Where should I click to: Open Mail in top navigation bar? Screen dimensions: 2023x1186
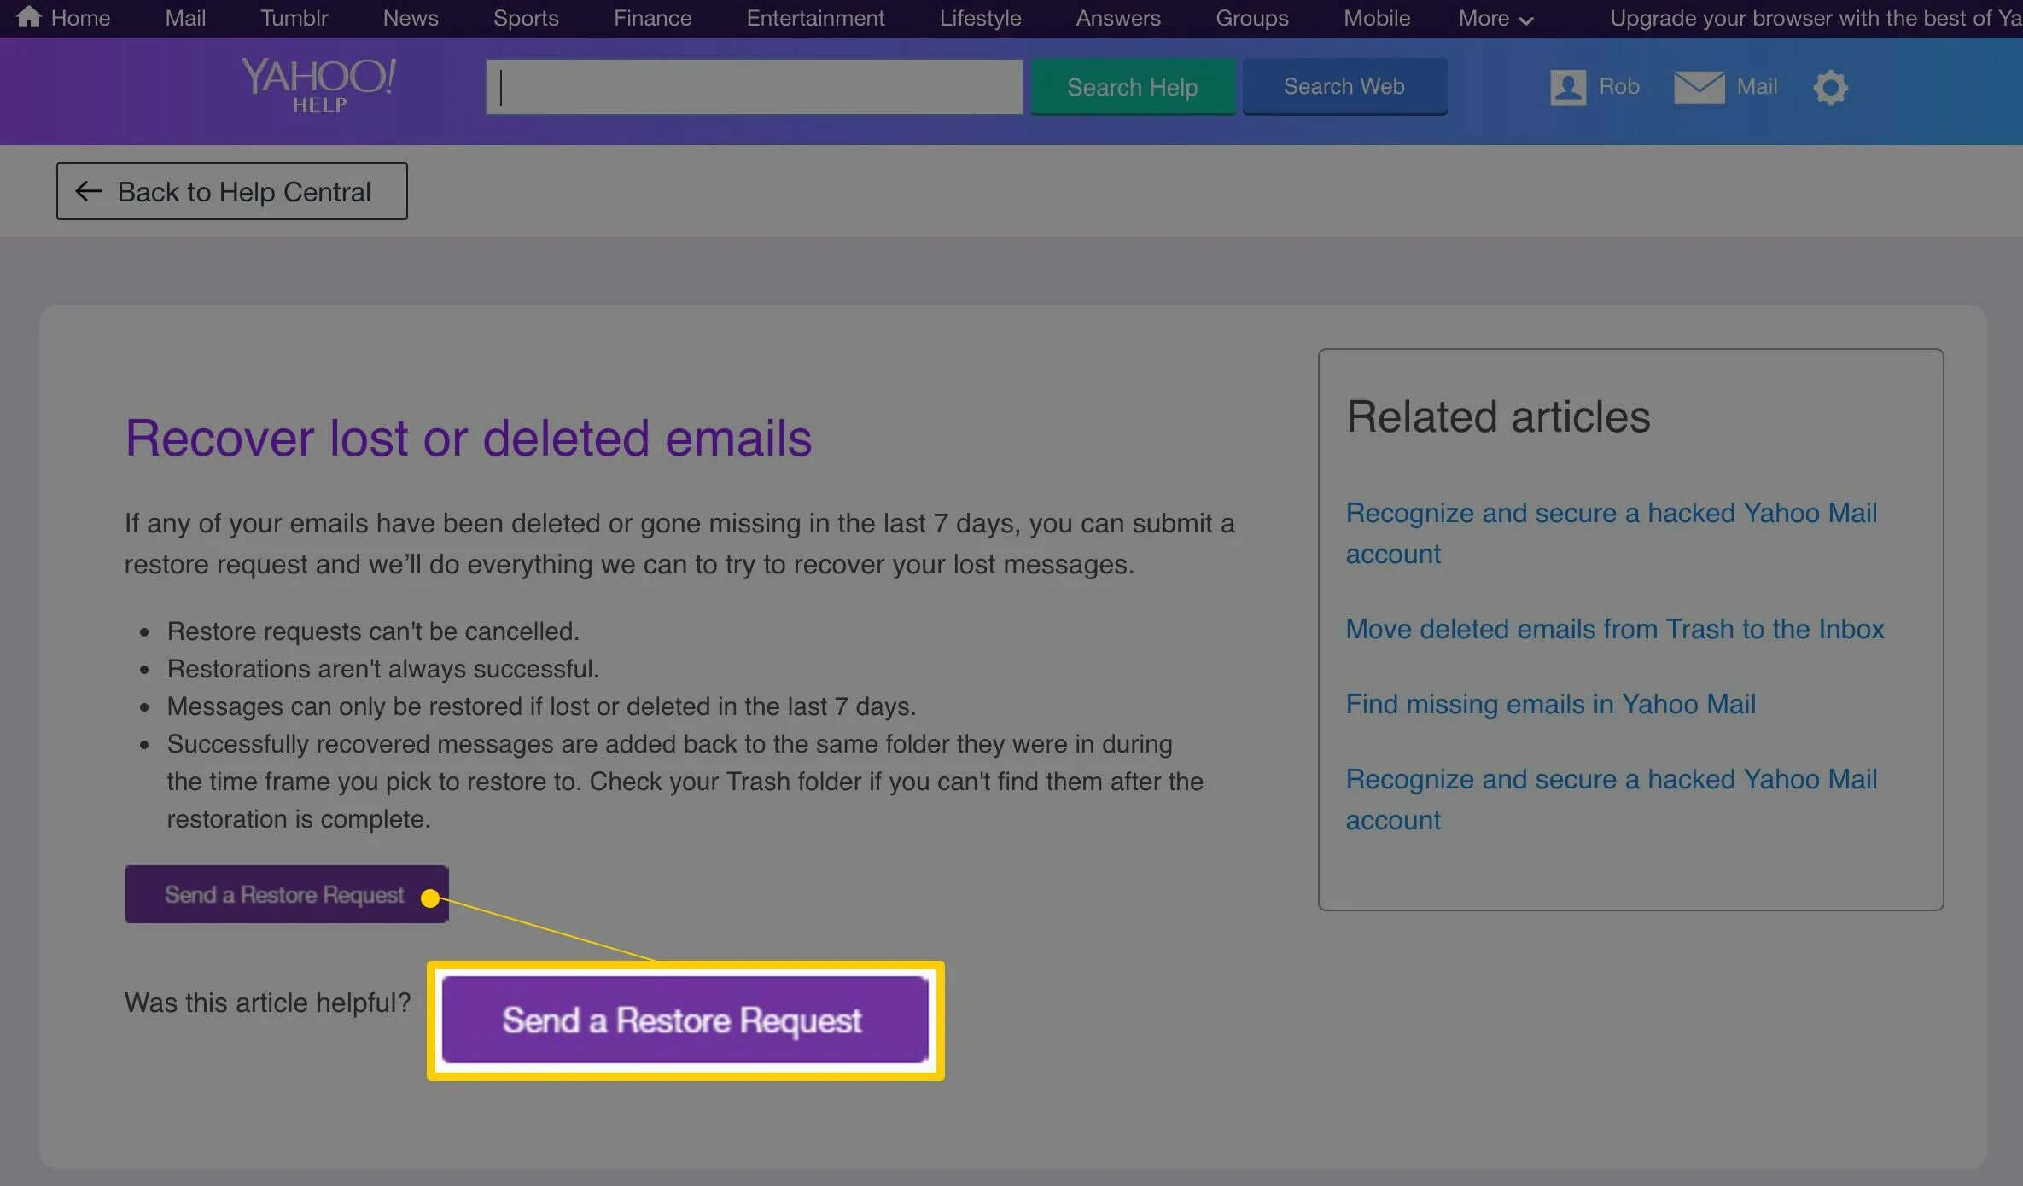pyautogui.click(x=185, y=18)
